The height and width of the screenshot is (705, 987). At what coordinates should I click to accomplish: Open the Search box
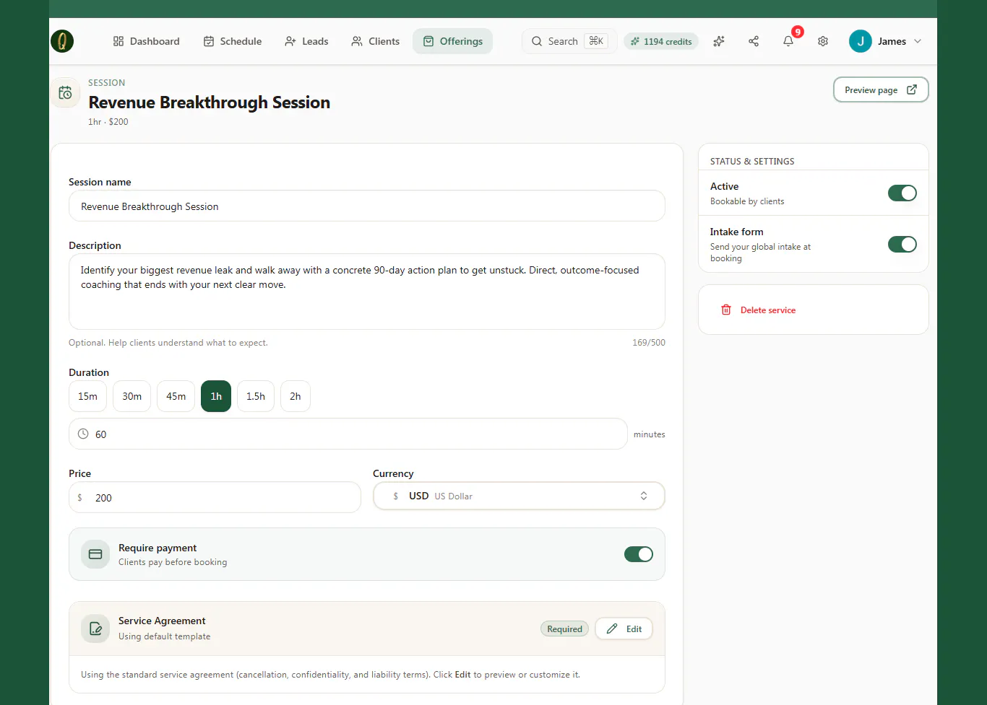pos(569,41)
